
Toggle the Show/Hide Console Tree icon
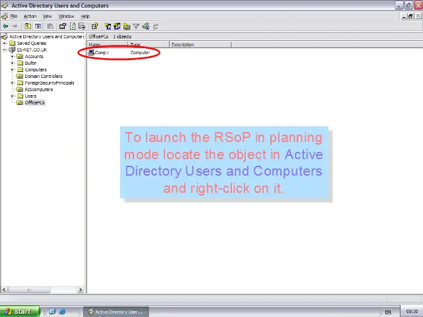(38, 26)
